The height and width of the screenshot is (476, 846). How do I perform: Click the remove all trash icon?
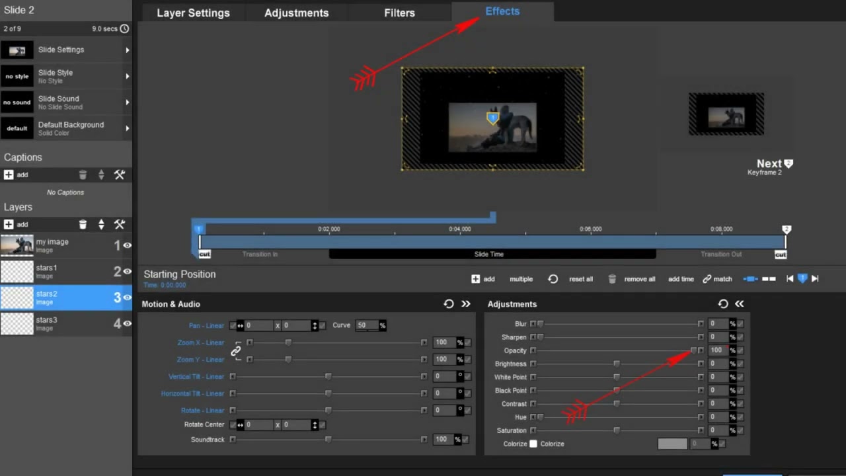point(612,279)
